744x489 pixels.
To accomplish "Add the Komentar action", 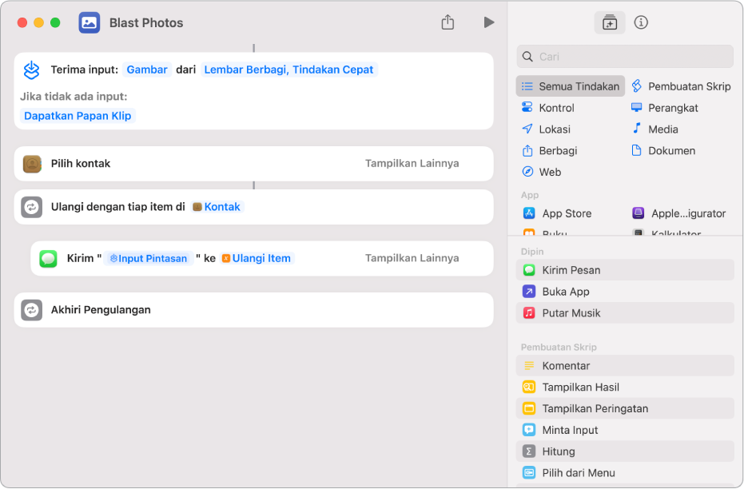I will (x=625, y=366).
